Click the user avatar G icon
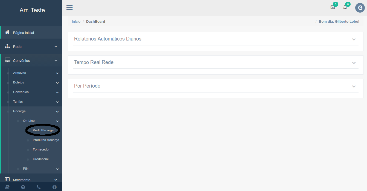 click(360, 8)
